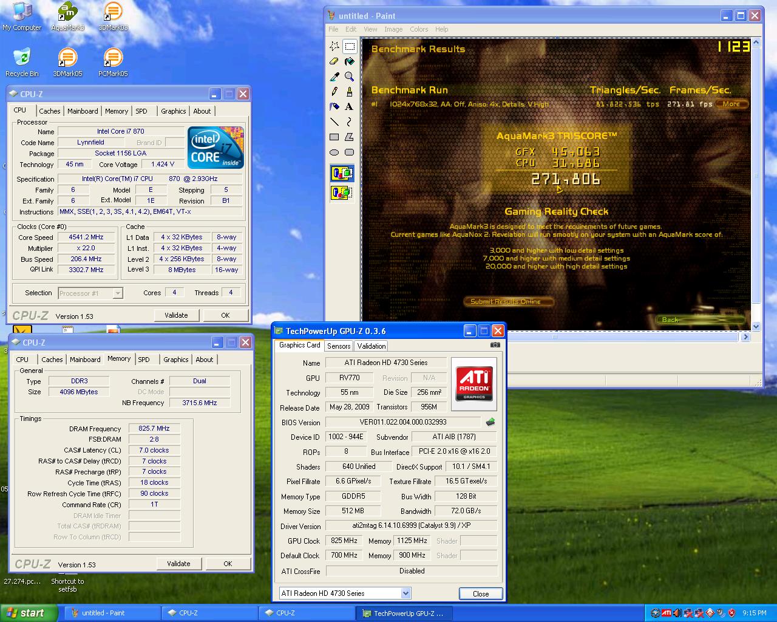Select the Rectangle shape tool in Paint
Image resolution: width=777 pixels, height=622 pixels.
click(334, 137)
